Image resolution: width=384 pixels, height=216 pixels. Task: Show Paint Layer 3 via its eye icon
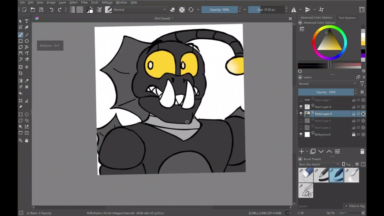(301, 121)
